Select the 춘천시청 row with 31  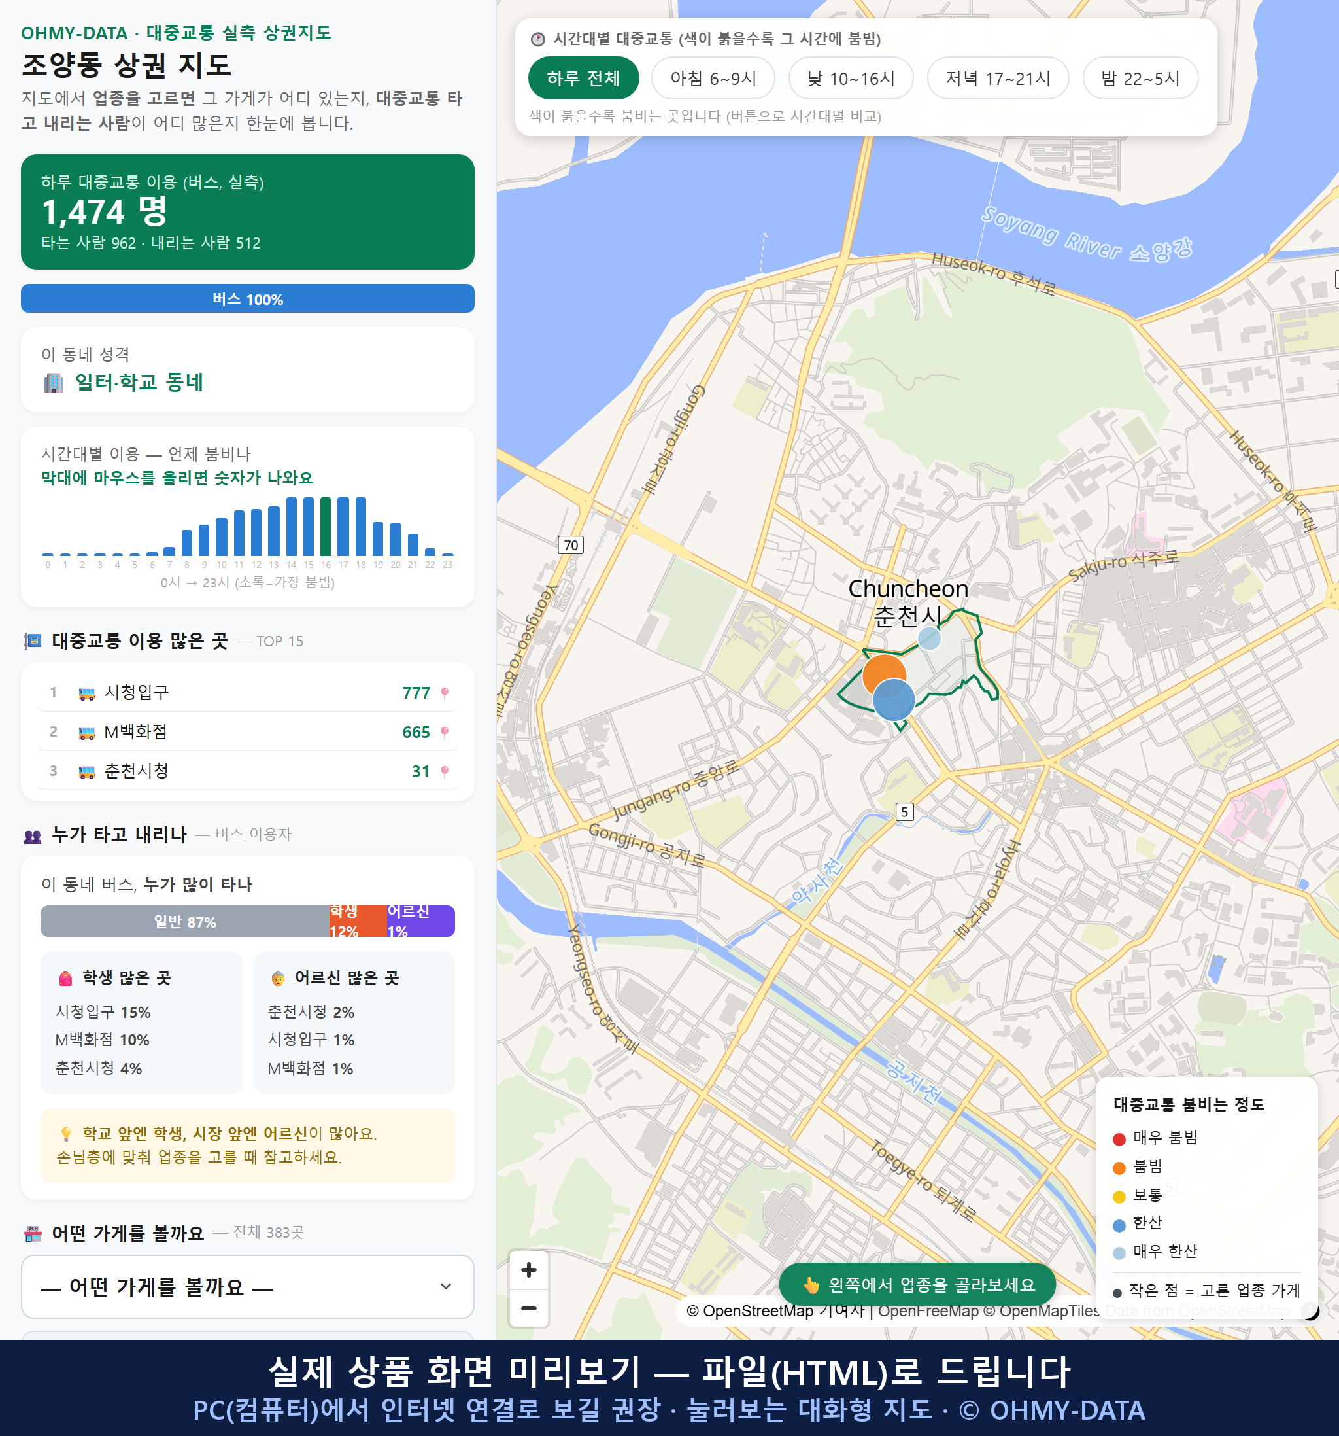pos(248,771)
